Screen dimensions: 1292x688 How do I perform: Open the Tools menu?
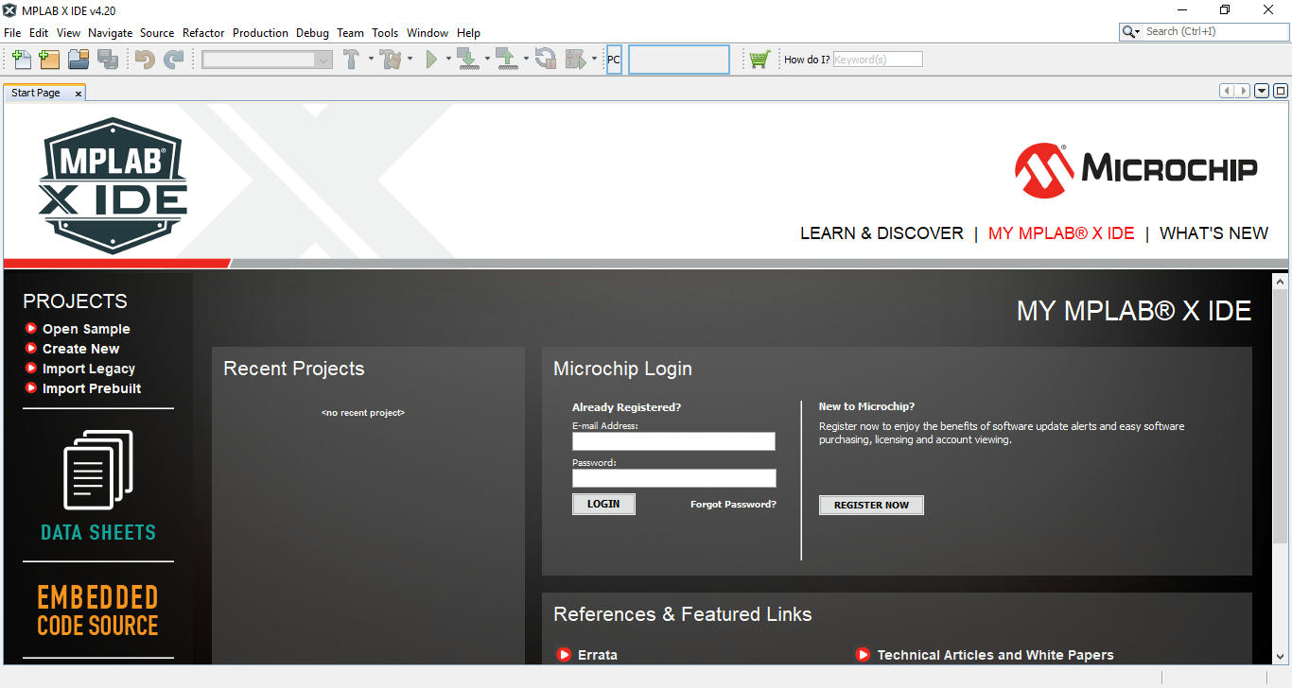click(x=385, y=33)
